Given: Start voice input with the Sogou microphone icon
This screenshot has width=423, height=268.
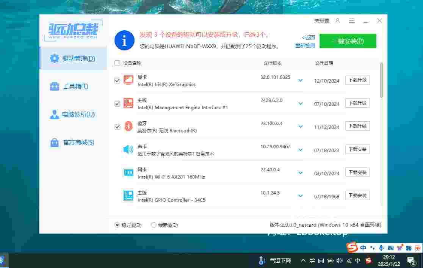Looking at the screenshot, I should click(381, 248).
